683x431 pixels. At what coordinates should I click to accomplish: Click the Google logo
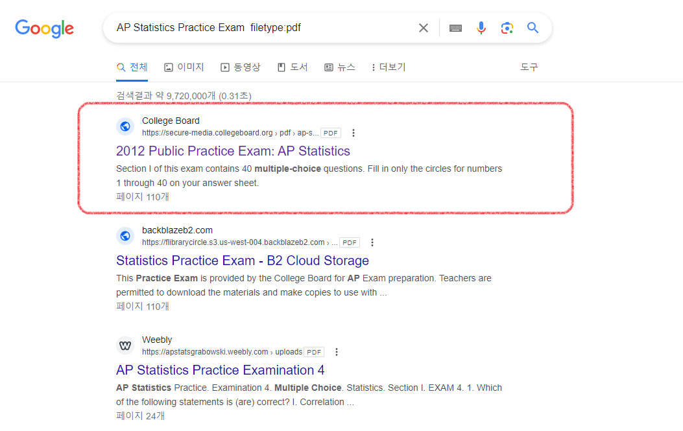click(x=44, y=29)
